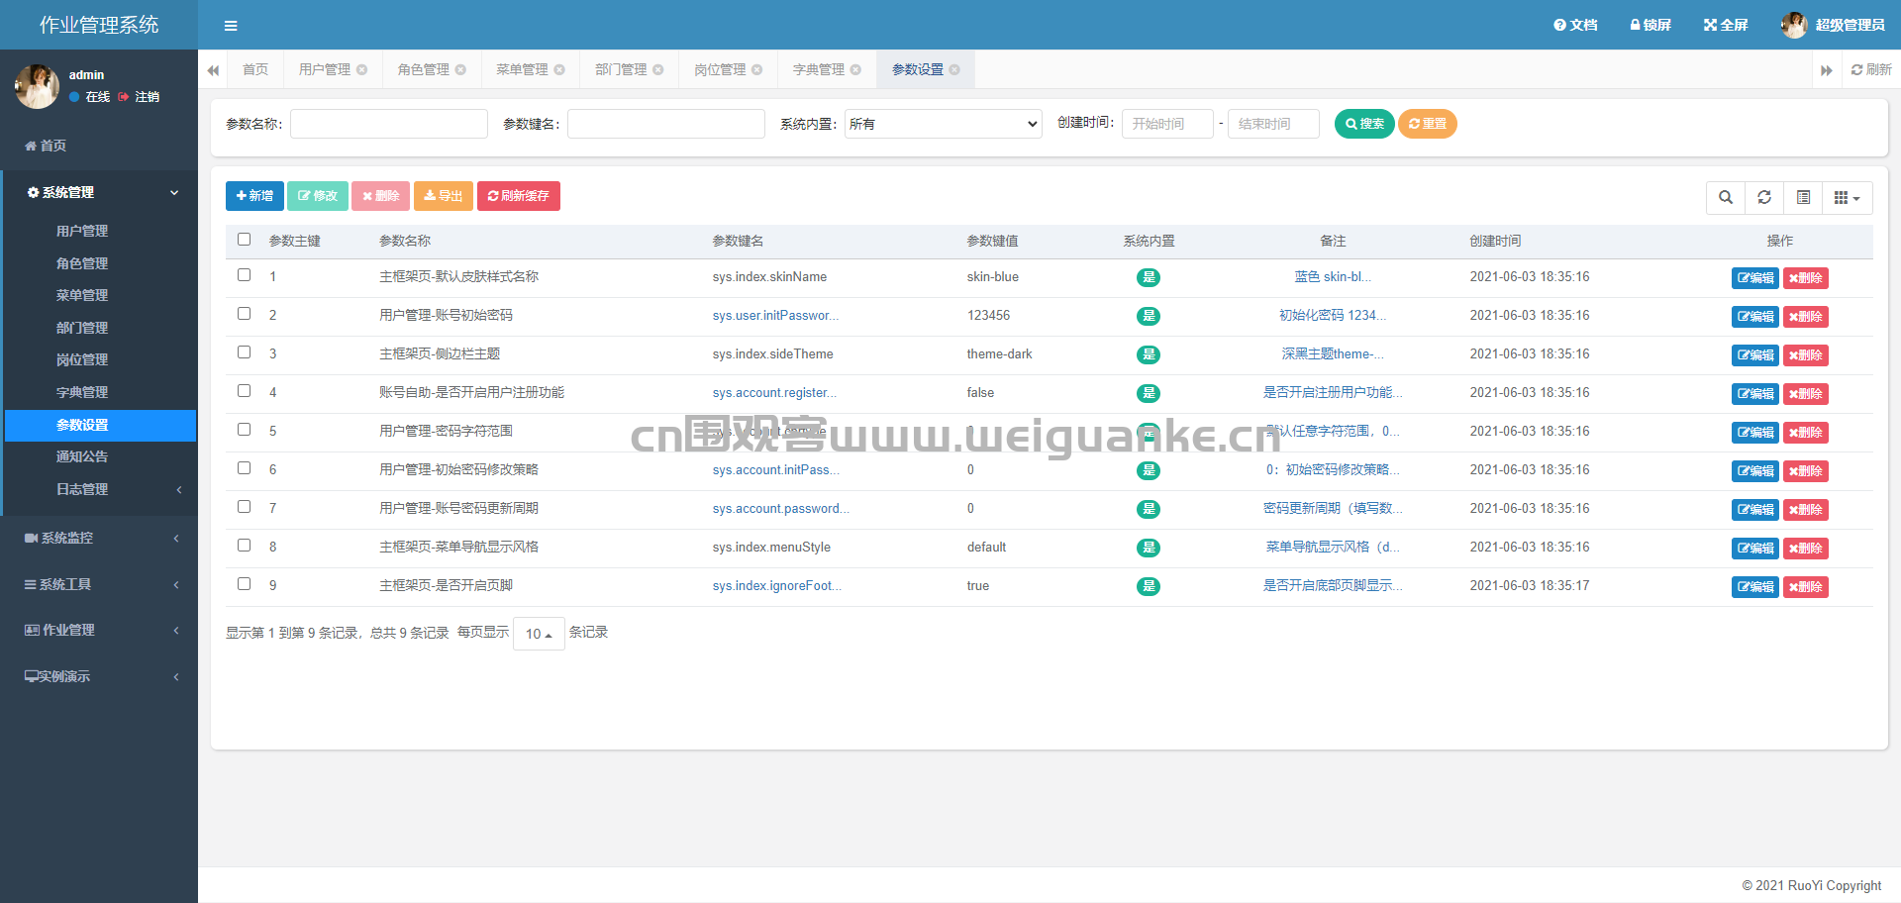1901x903 pixels.
Task: Click 注销 logout icon under admin
Action: point(139,97)
